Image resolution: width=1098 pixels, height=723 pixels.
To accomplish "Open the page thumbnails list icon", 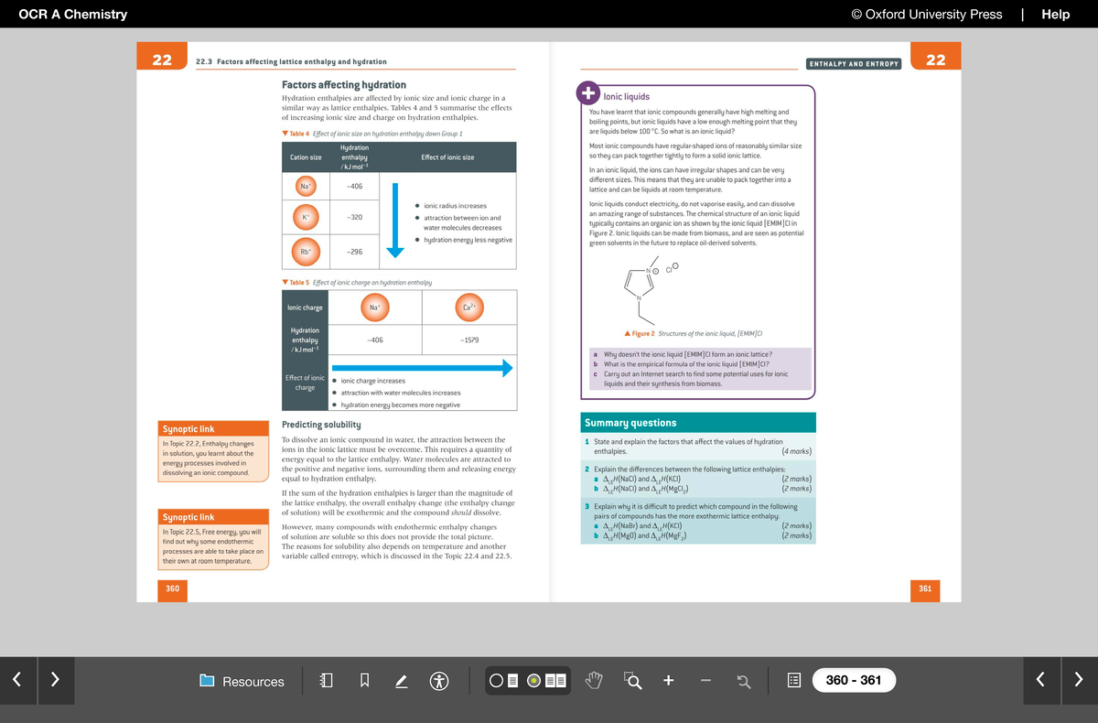I will [794, 681].
